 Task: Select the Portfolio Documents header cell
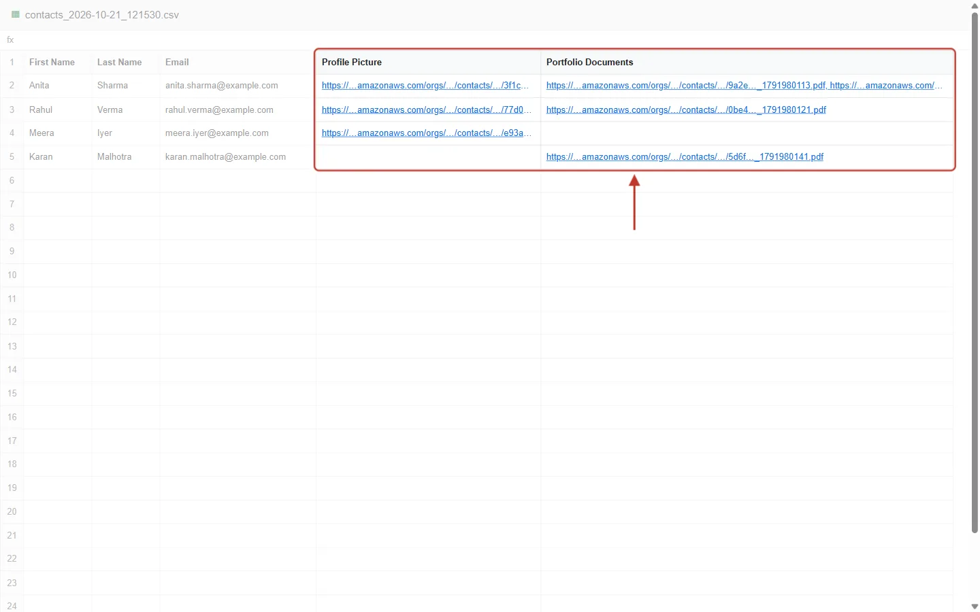coord(747,62)
